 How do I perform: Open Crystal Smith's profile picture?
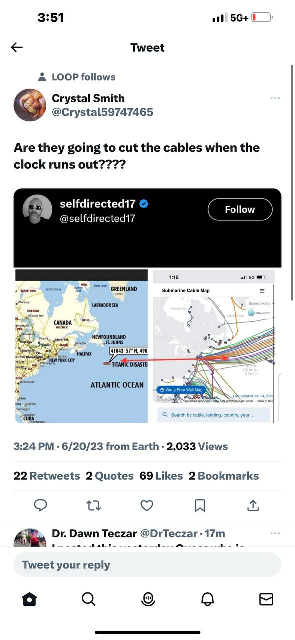(30, 105)
